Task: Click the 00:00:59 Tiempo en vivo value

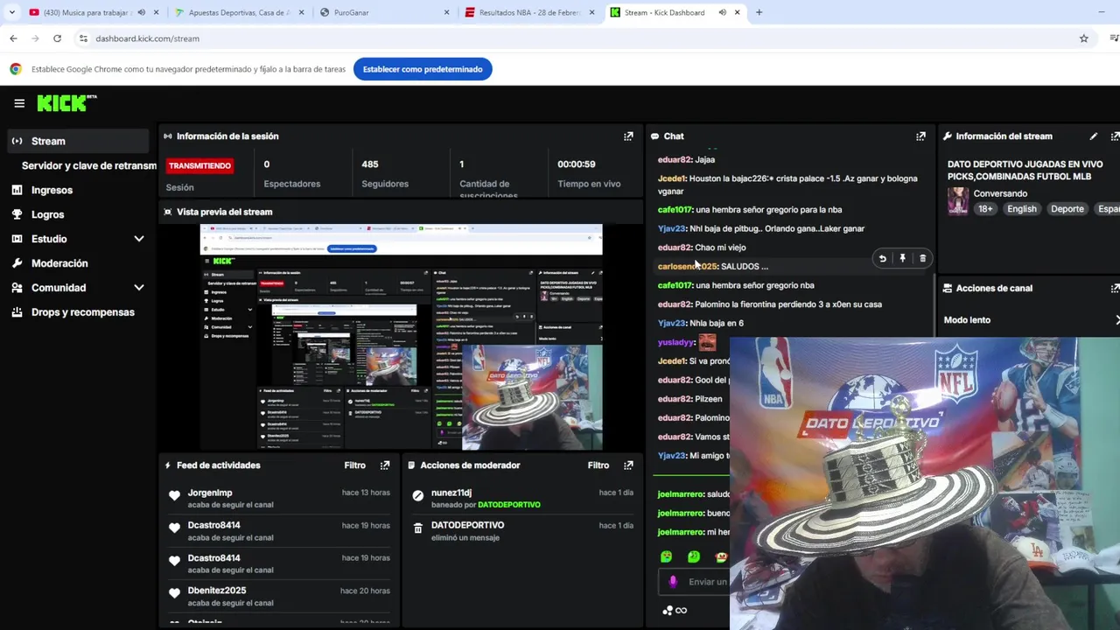Action: [x=577, y=164]
